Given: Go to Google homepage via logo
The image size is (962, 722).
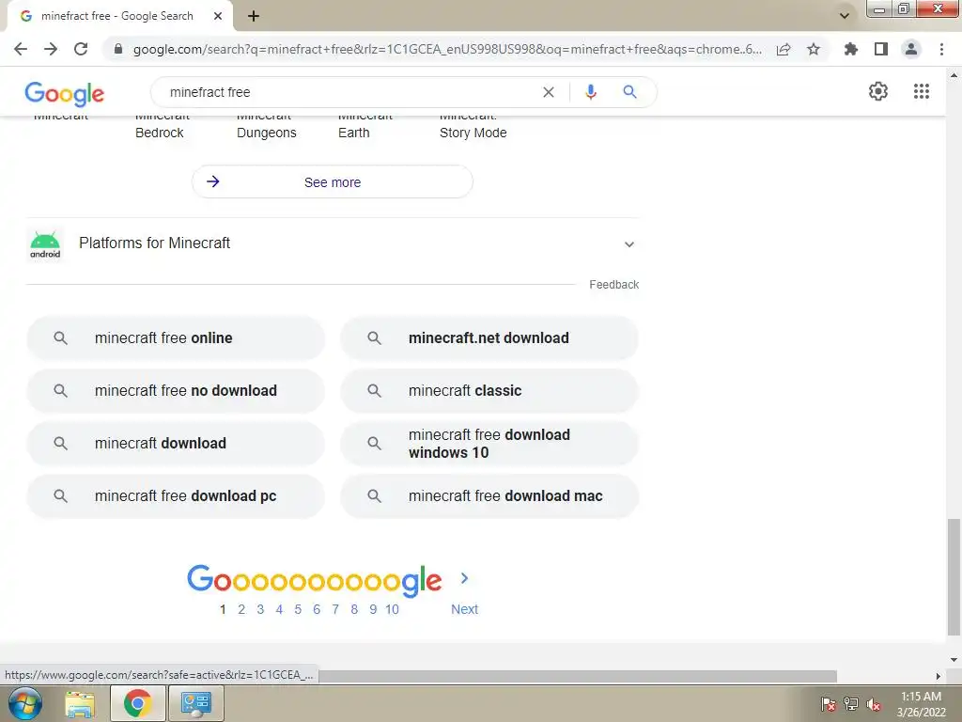Looking at the screenshot, I should [x=65, y=93].
